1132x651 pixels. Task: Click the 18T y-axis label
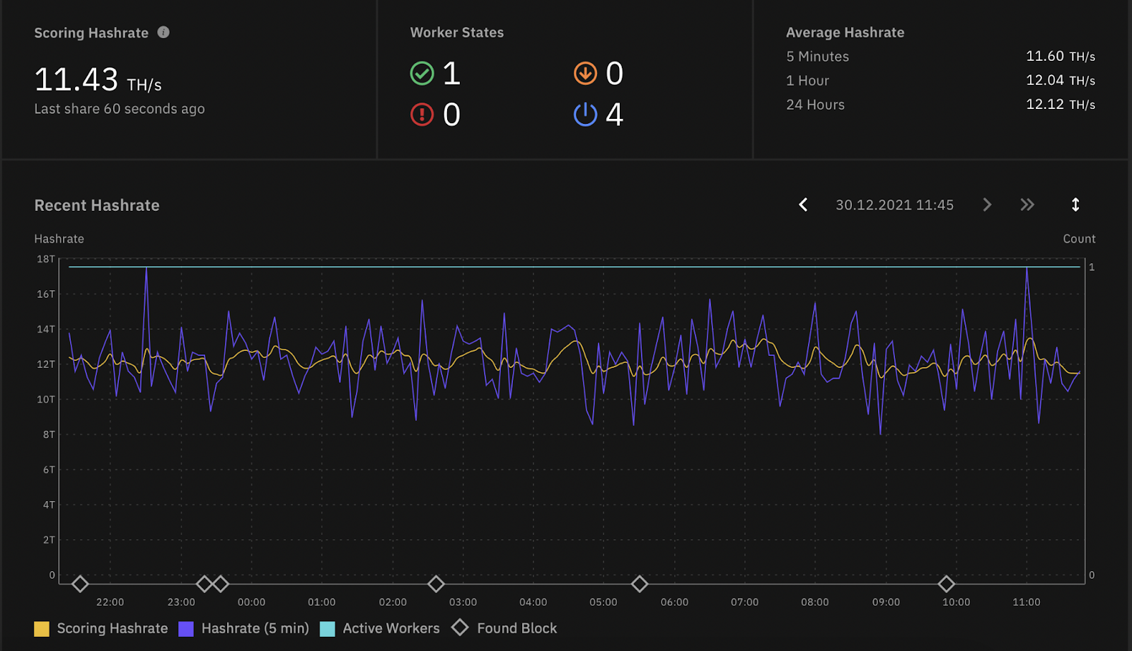coord(46,259)
